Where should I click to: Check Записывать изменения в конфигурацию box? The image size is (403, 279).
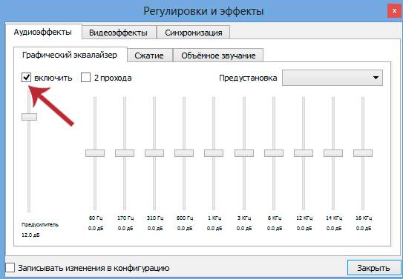coord(10,268)
